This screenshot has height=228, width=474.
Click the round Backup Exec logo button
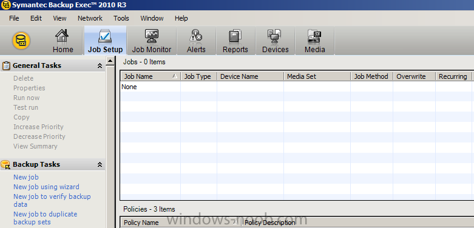[21, 40]
